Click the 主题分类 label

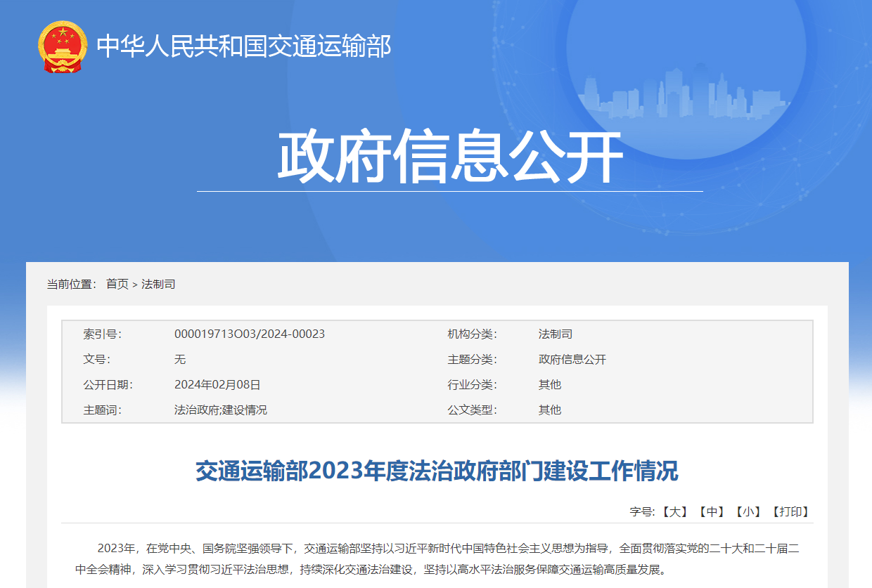point(473,360)
